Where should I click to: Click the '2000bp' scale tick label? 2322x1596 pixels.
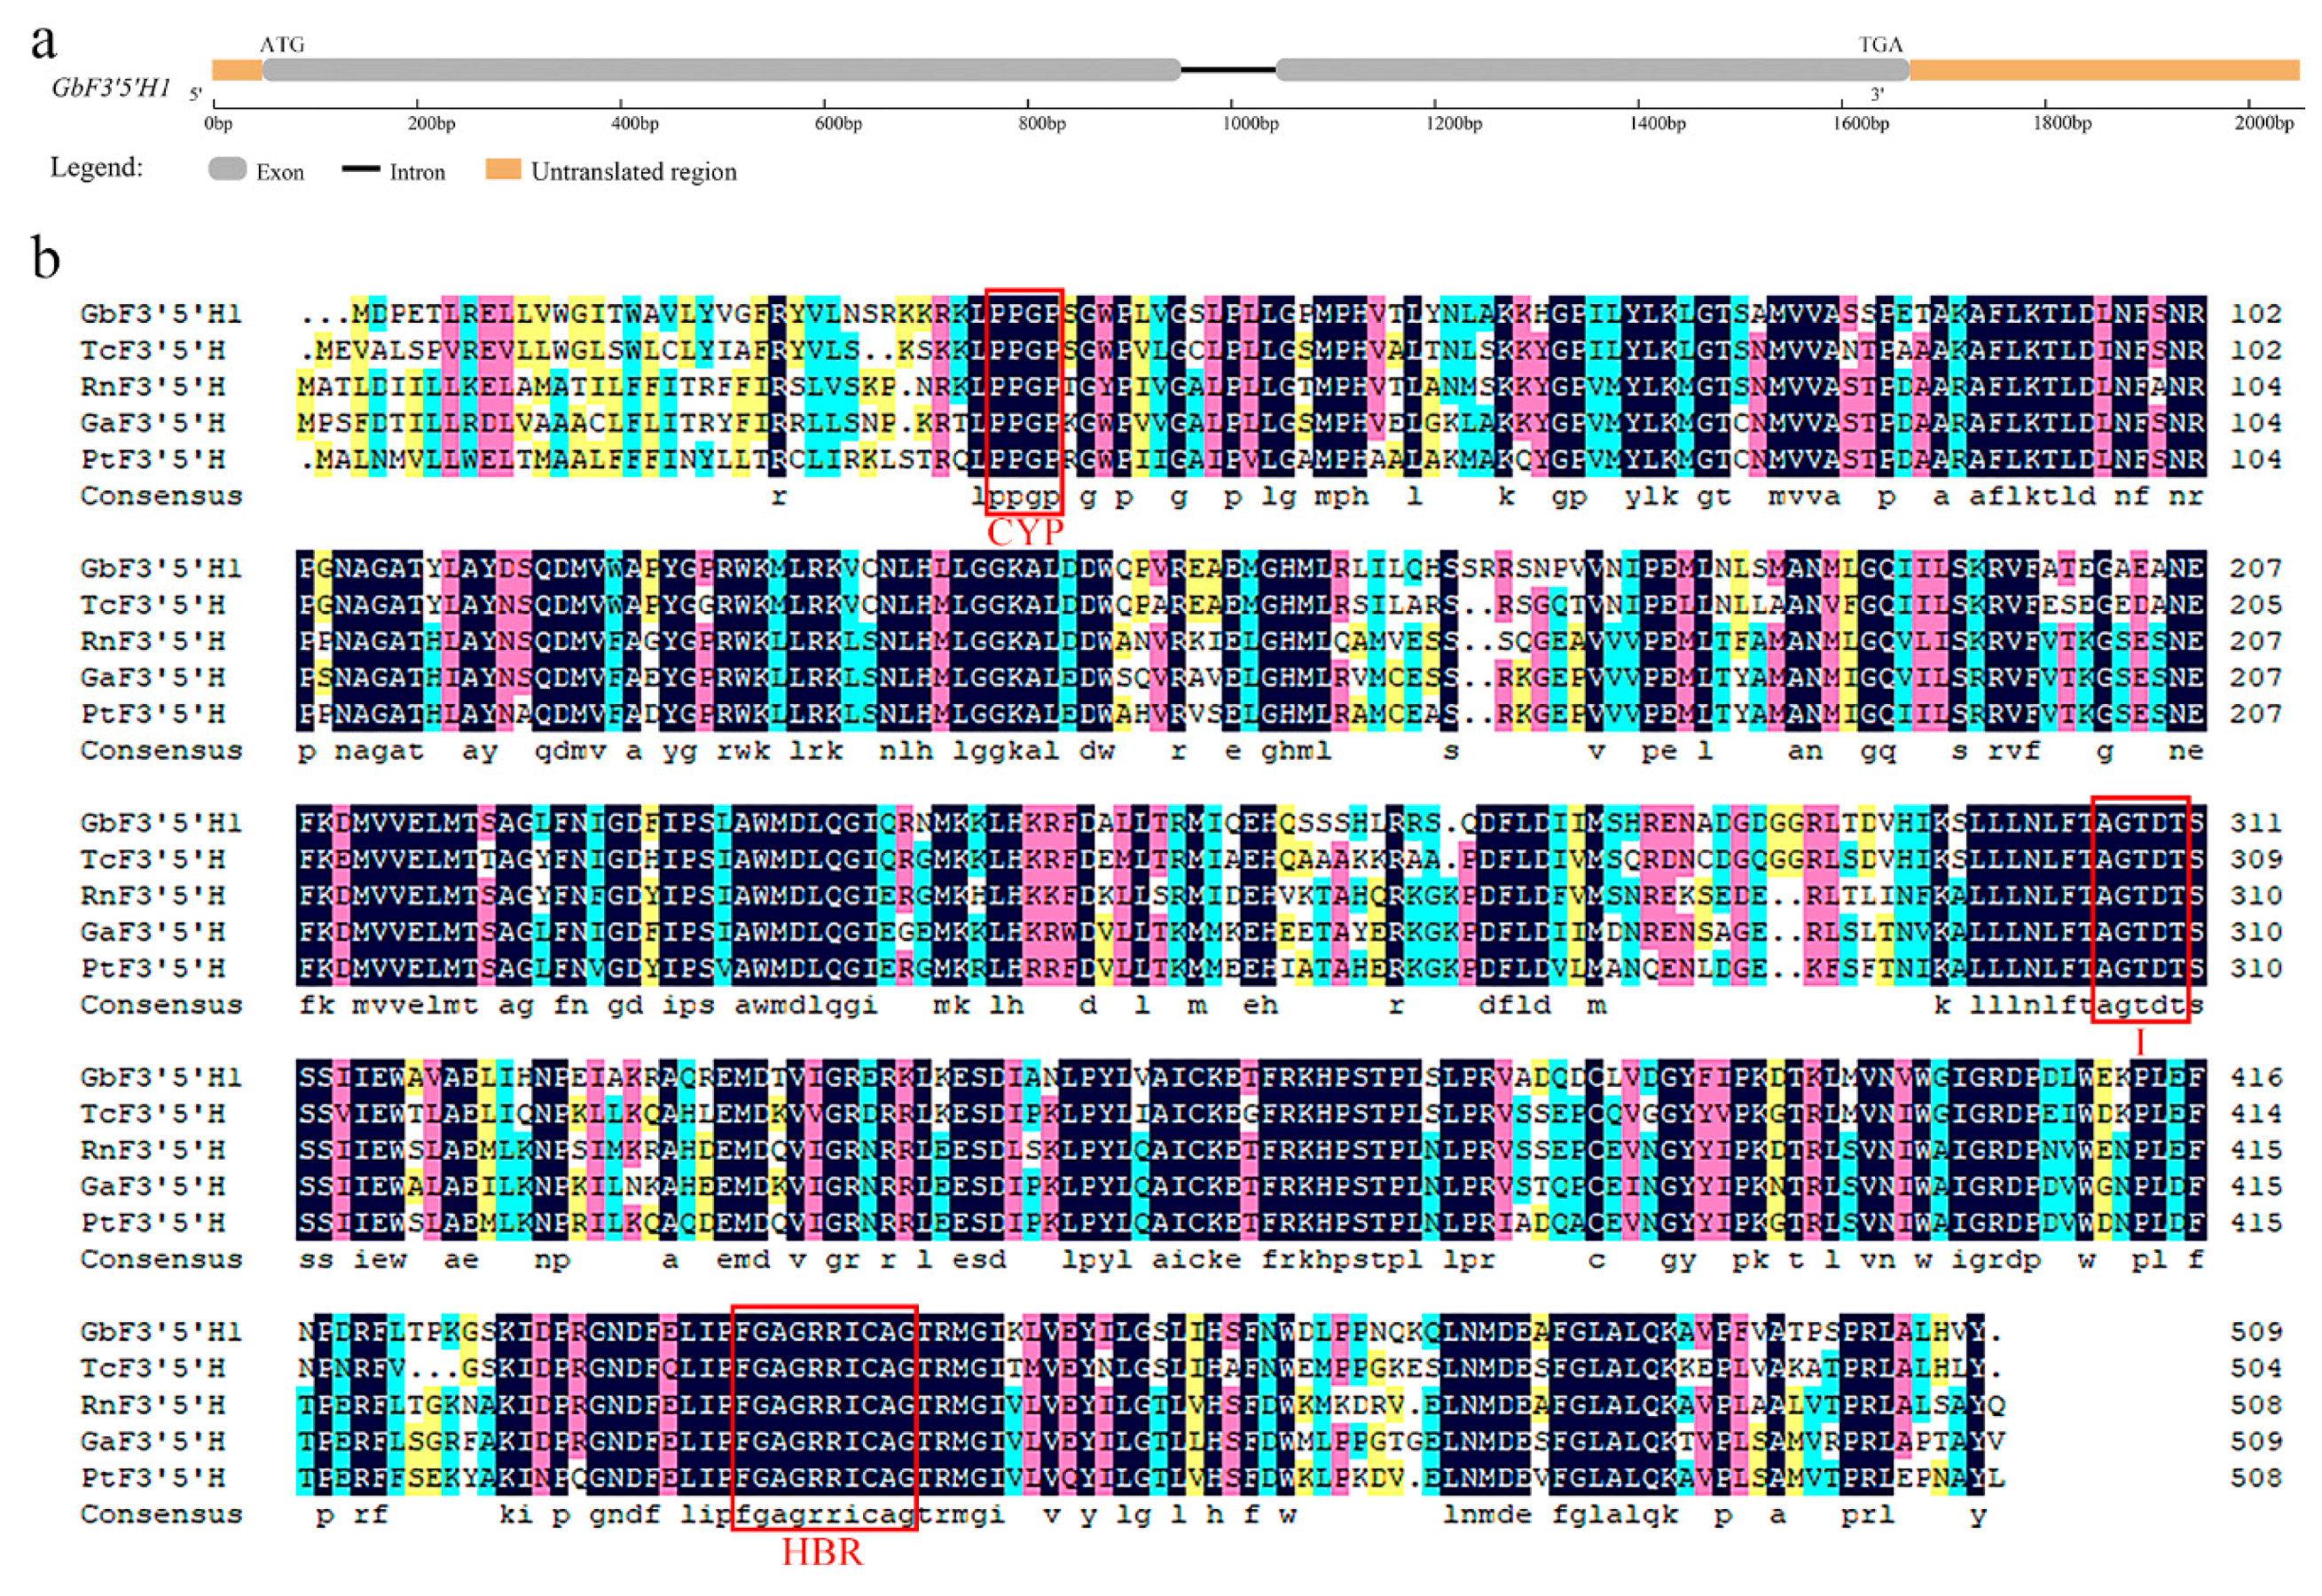click(x=2265, y=124)
